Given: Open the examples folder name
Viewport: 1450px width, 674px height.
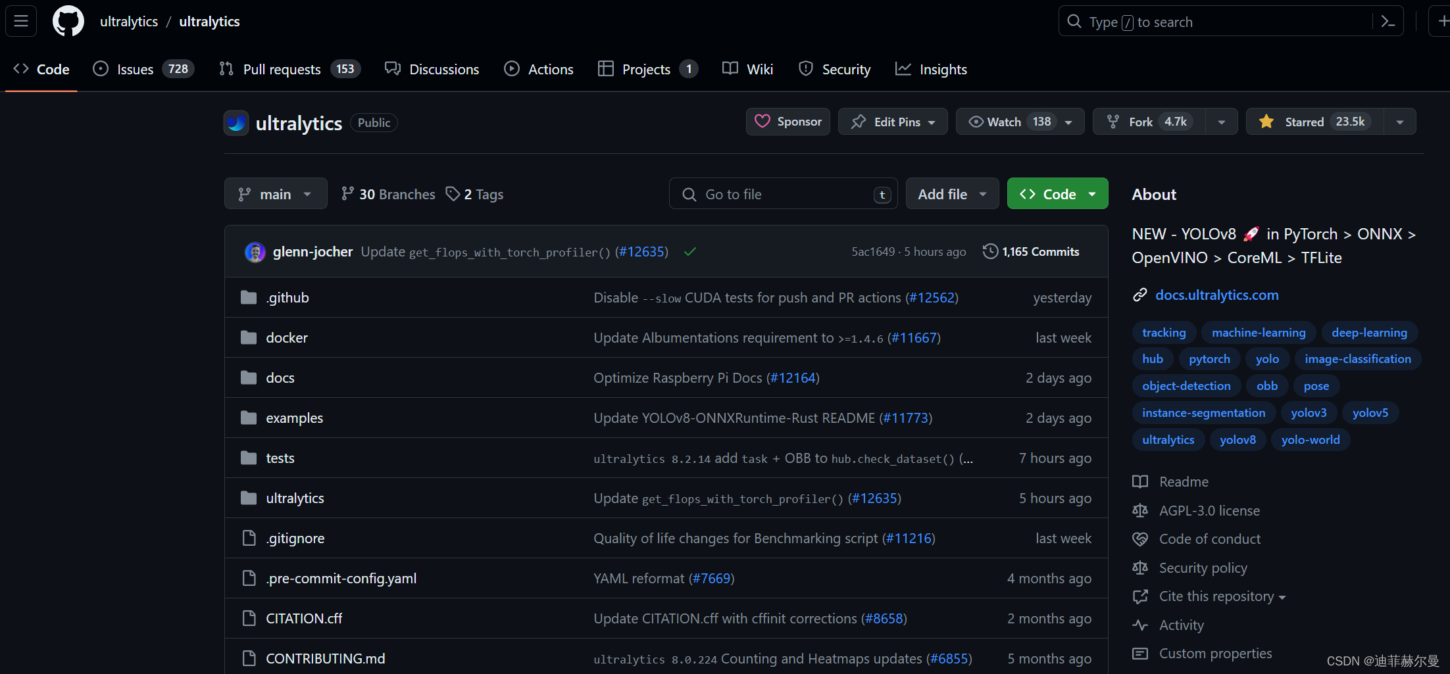Looking at the screenshot, I should click(294, 418).
